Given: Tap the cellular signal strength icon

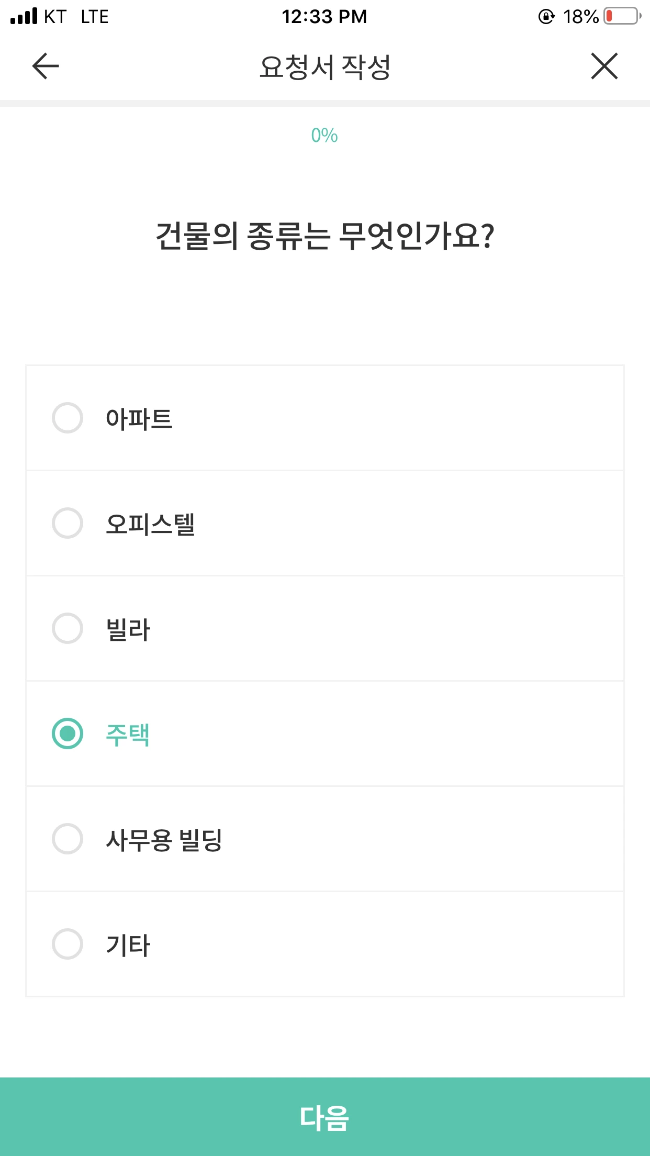Looking at the screenshot, I should (24, 16).
